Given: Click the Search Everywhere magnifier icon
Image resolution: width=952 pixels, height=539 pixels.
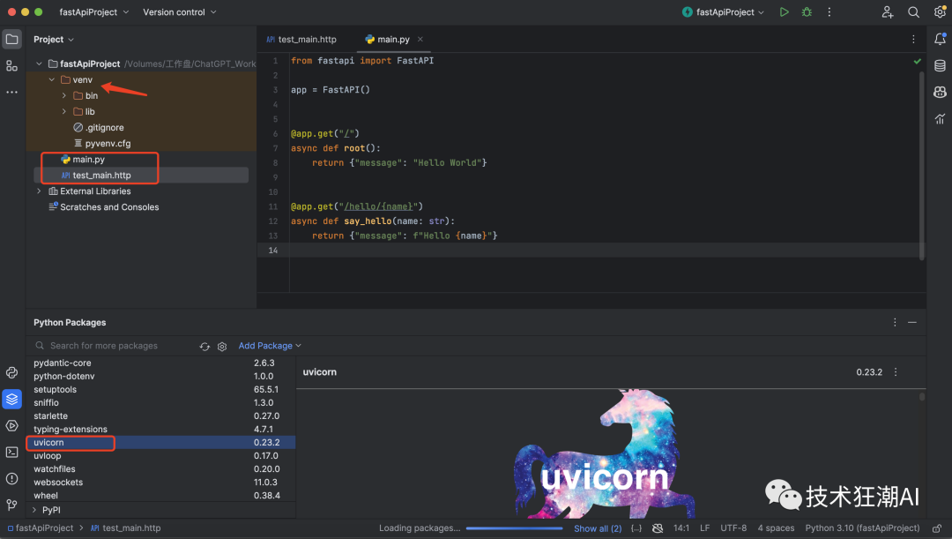Looking at the screenshot, I should point(913,12).
